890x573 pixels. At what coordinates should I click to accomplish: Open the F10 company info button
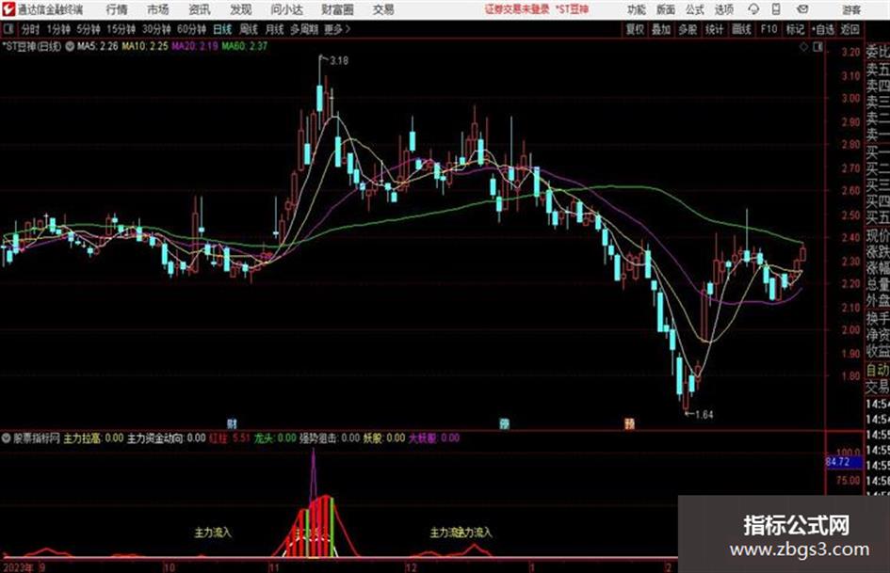[x=769, y=29]
